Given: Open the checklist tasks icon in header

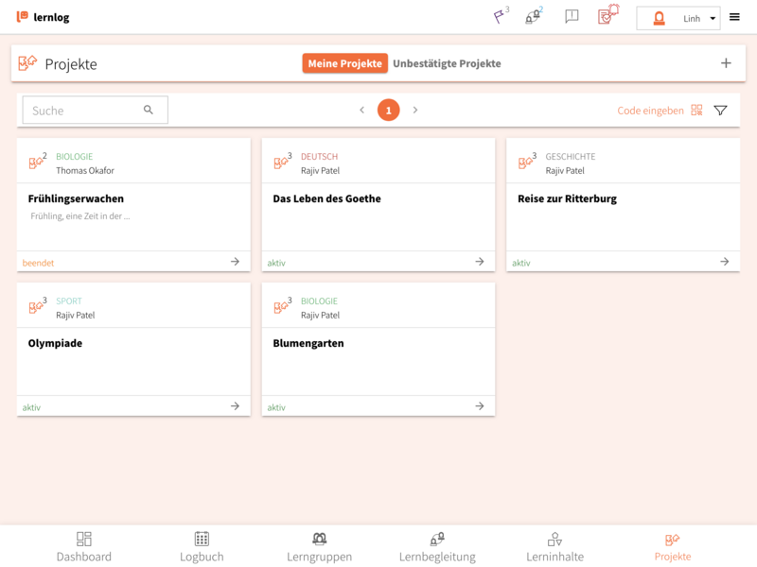Looking at the screenshot, I should pos(607,15).
